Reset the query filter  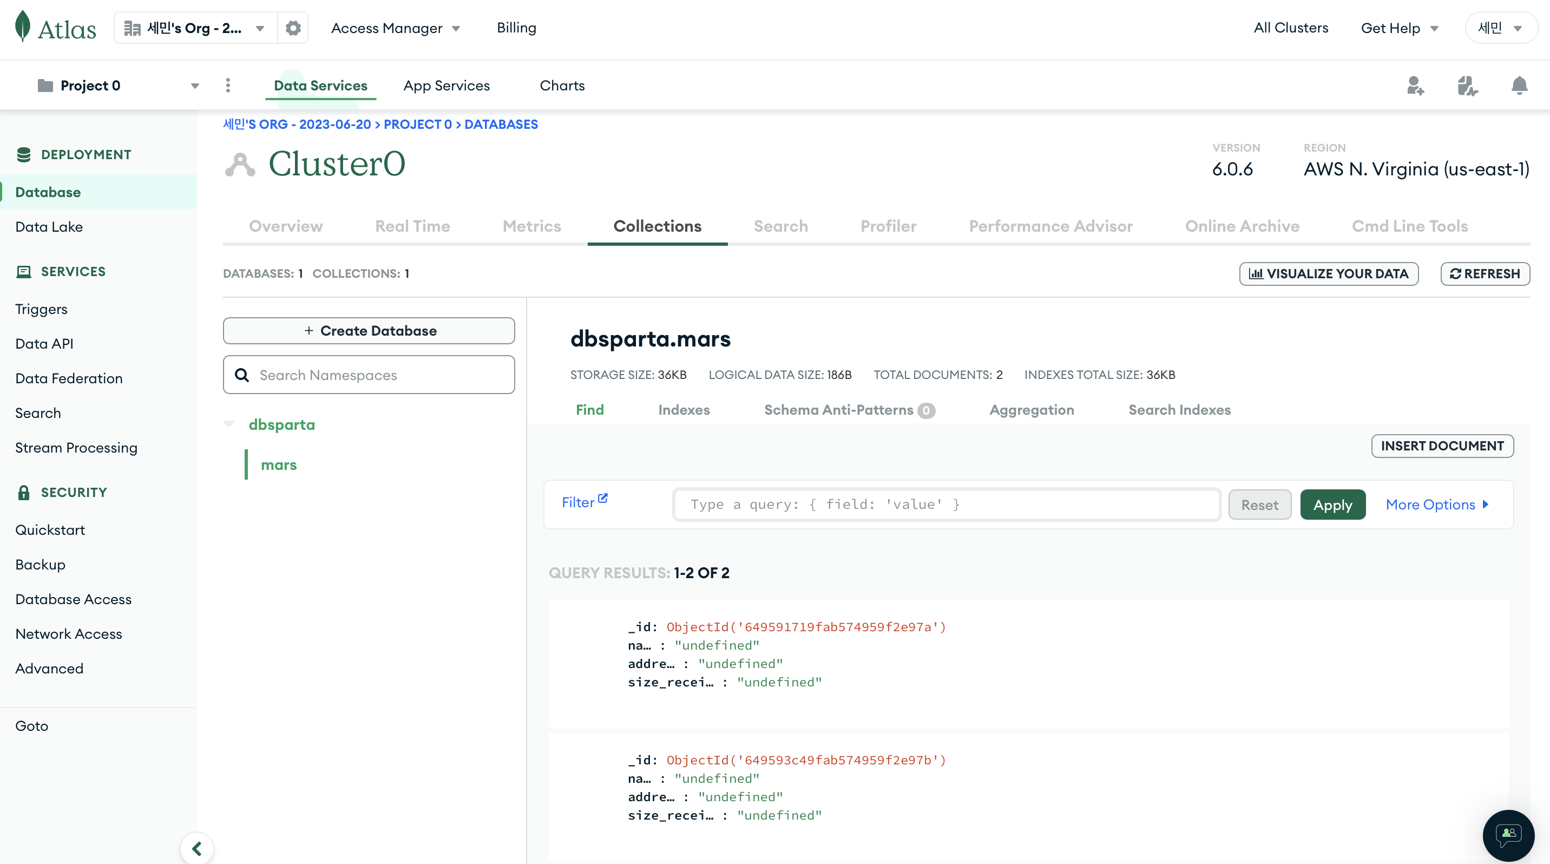(1259, 505)
